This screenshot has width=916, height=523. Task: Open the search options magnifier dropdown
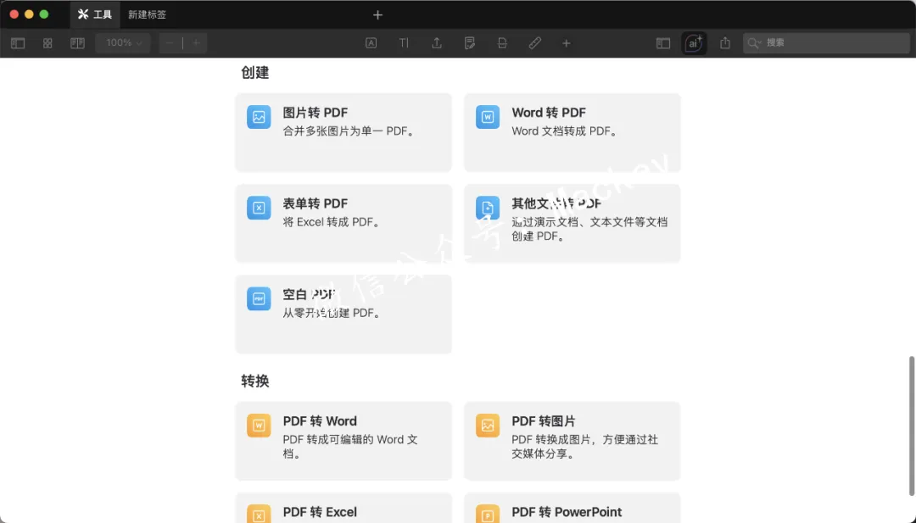[754, 43]
